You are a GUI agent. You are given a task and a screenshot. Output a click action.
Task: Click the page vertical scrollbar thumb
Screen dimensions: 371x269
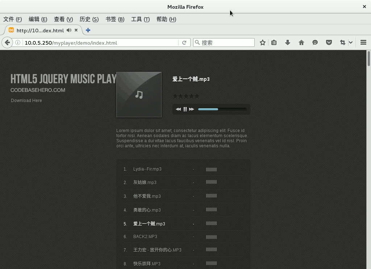click(368, 58)
